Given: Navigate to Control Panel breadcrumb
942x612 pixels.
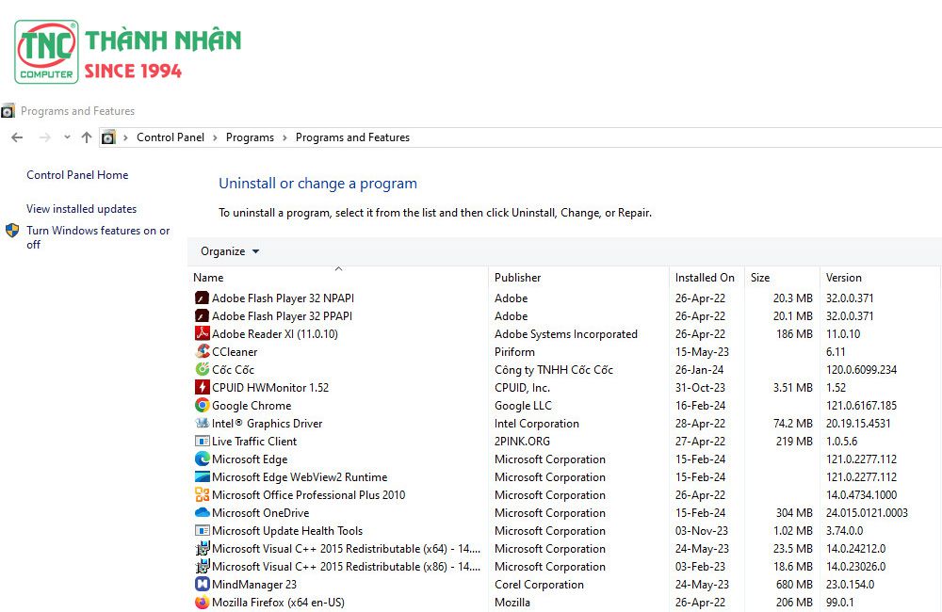Looking at the screenshot, I should point(171,137).
